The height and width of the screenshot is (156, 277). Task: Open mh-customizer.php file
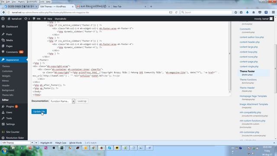[249, 132]
